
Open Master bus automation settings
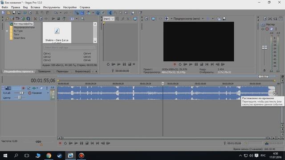pyautogui.click(x=267, y=29)
